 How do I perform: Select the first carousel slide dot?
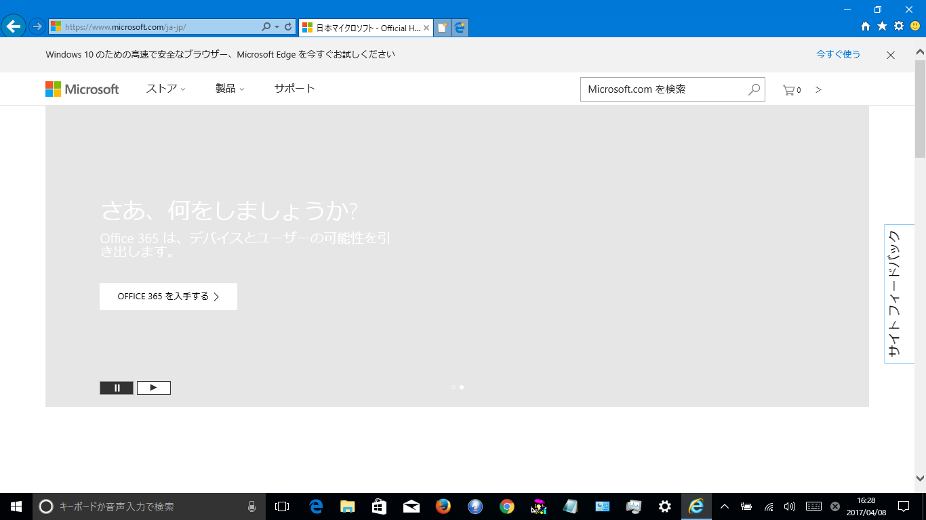tap(454, 387)
